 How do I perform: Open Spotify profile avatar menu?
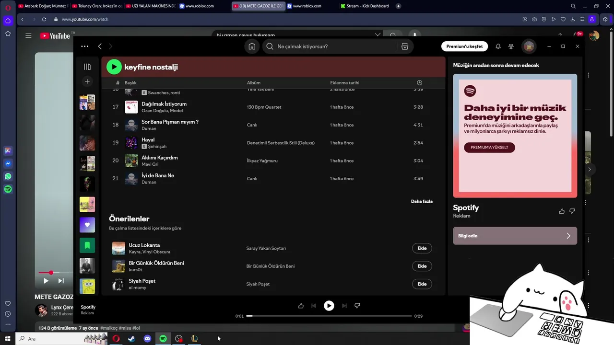[x=529, y=46]
